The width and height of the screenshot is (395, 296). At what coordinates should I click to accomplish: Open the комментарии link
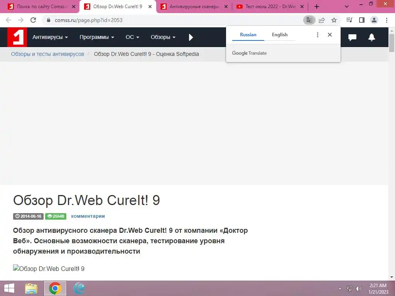(88, 216)
